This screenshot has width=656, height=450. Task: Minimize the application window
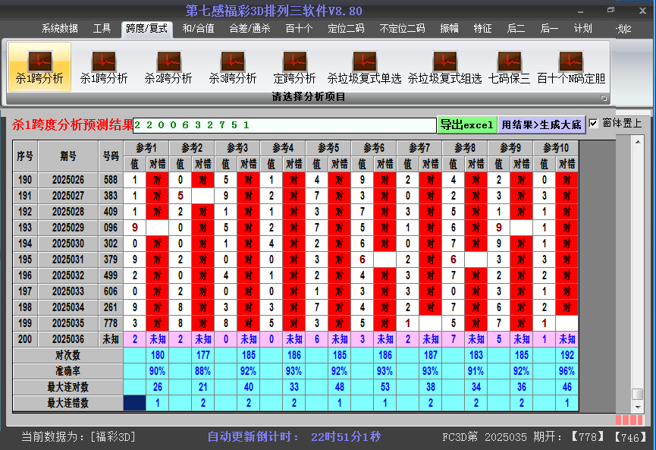(580, 11)
